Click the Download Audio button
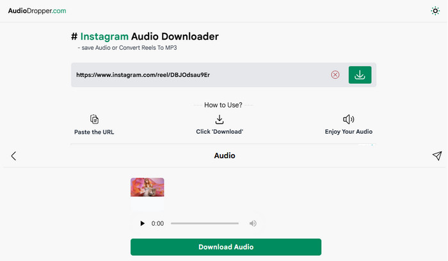The width and height of the screenshot is (448, 261). 226,247
